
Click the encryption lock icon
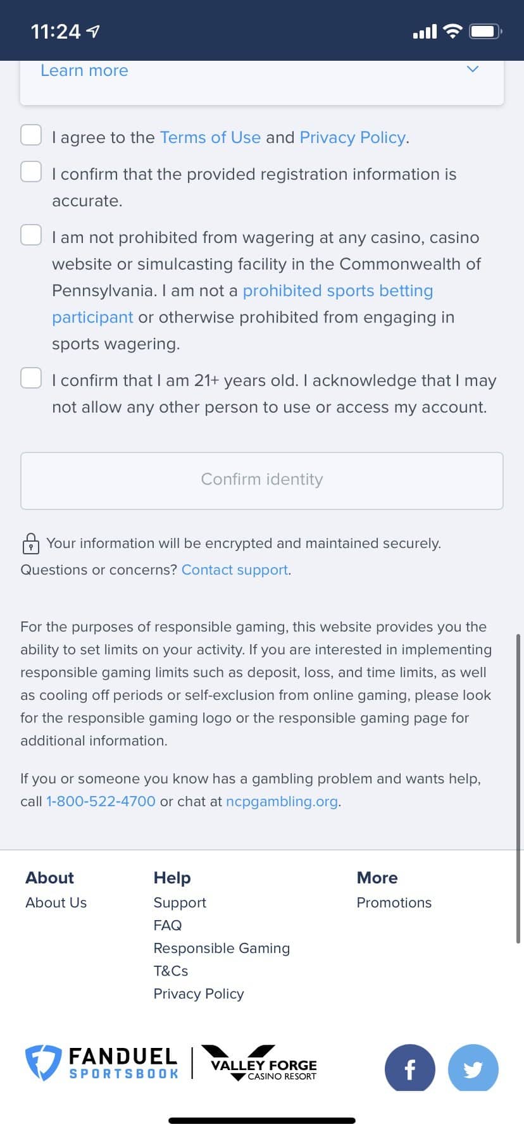pyautogui.click(x=30, y=543)
